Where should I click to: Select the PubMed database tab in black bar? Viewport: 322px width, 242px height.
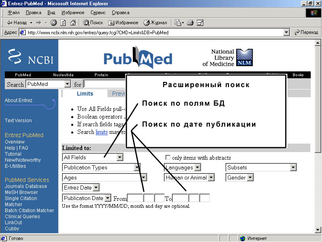click(23, 75)
